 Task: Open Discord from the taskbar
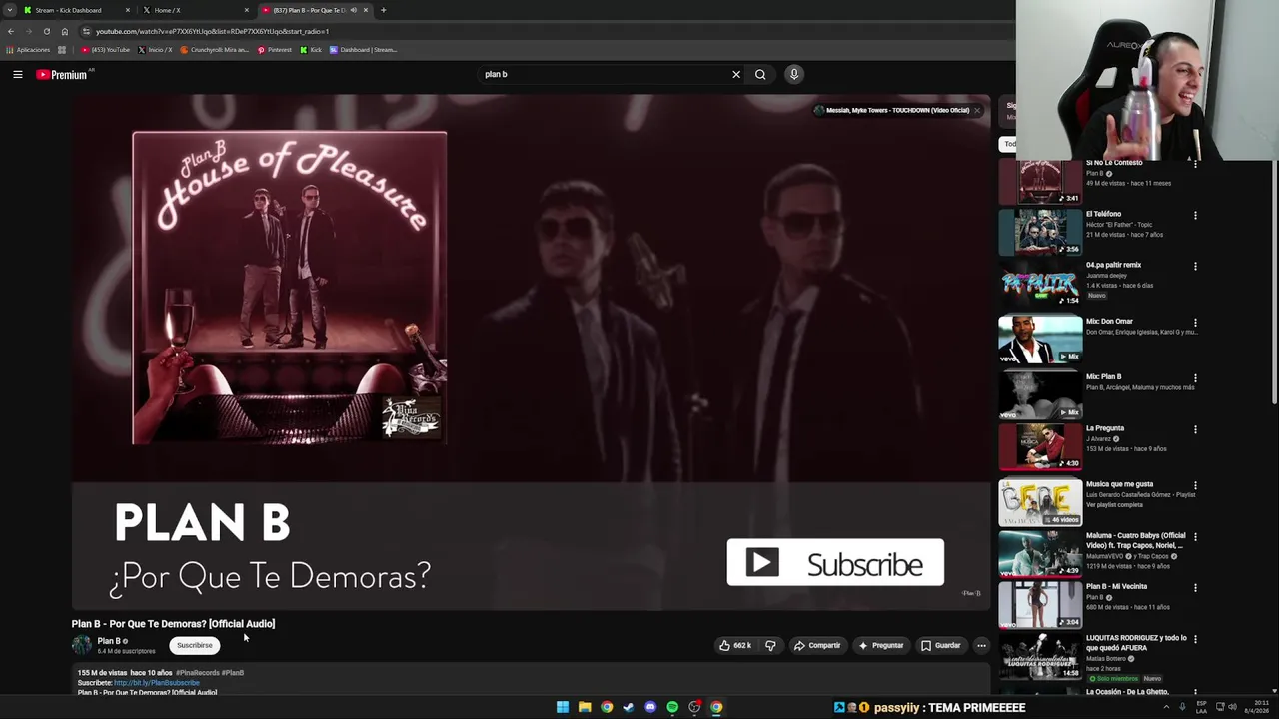pos(650,707)
